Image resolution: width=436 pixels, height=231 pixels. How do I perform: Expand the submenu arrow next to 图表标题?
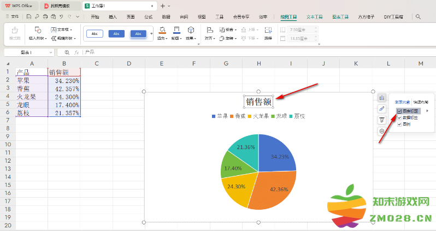[x=427, y=111]
